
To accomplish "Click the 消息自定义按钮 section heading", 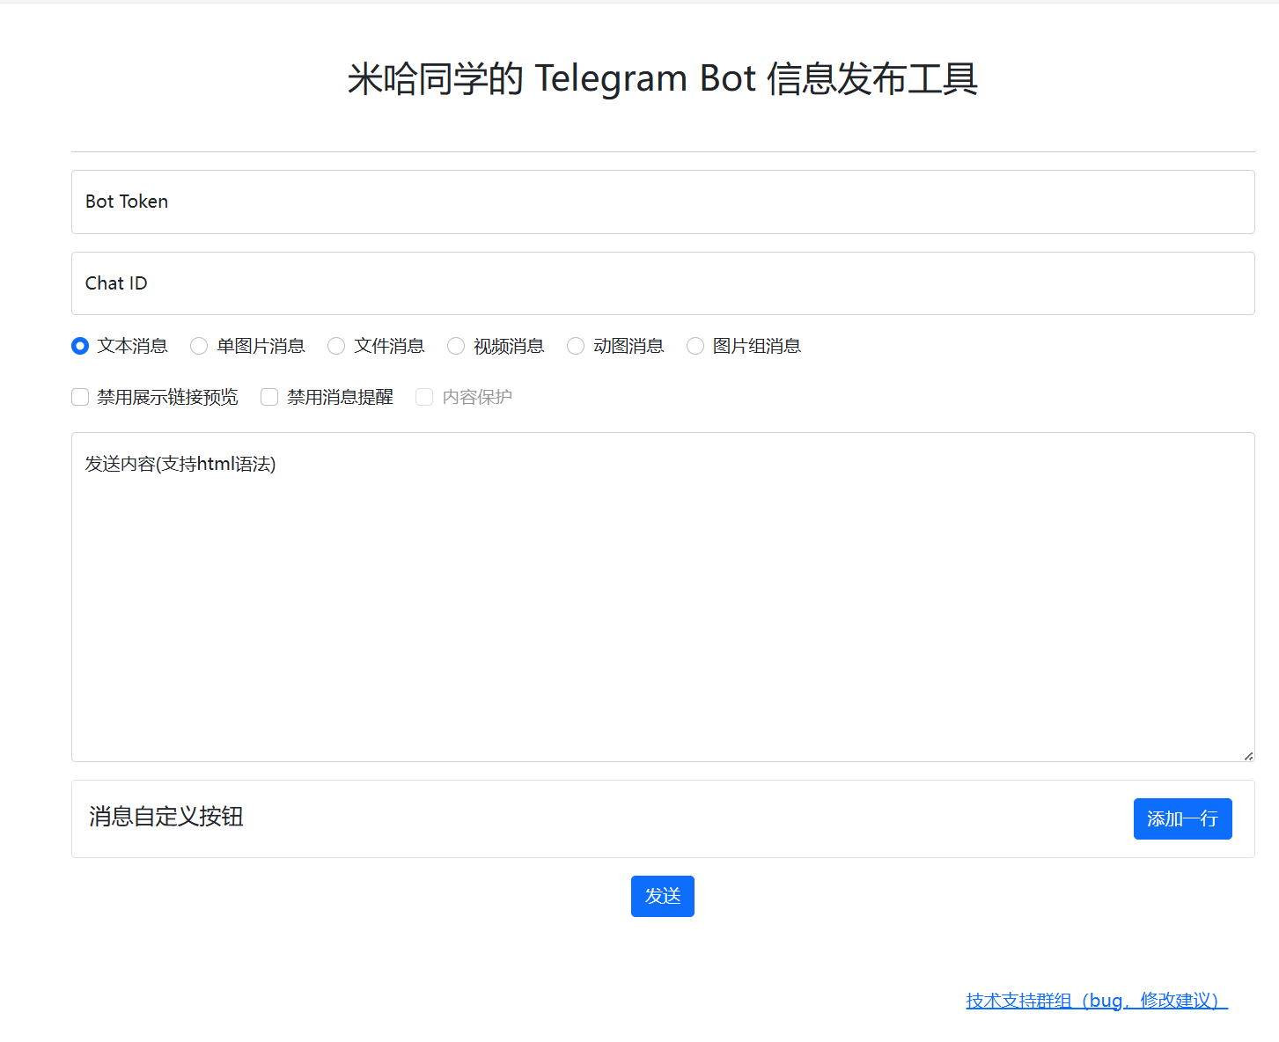I will (166, 817).
